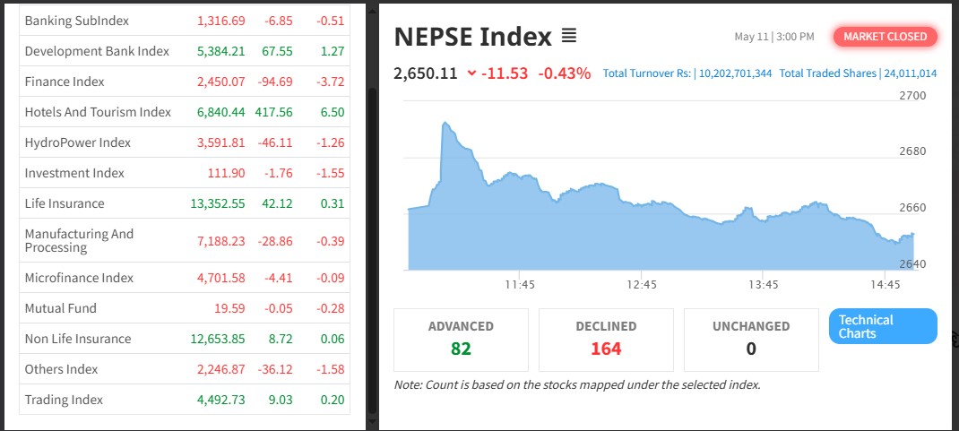Click the HydroPower Index row
The width and height of the screenshot is (959, 431).
point(78,142)
